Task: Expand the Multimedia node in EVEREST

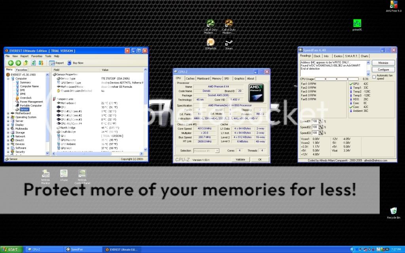Action: (8, 128)
